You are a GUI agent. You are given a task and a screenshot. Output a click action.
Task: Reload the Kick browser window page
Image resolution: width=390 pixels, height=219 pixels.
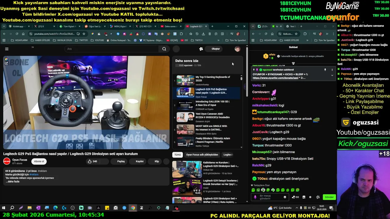266,34
